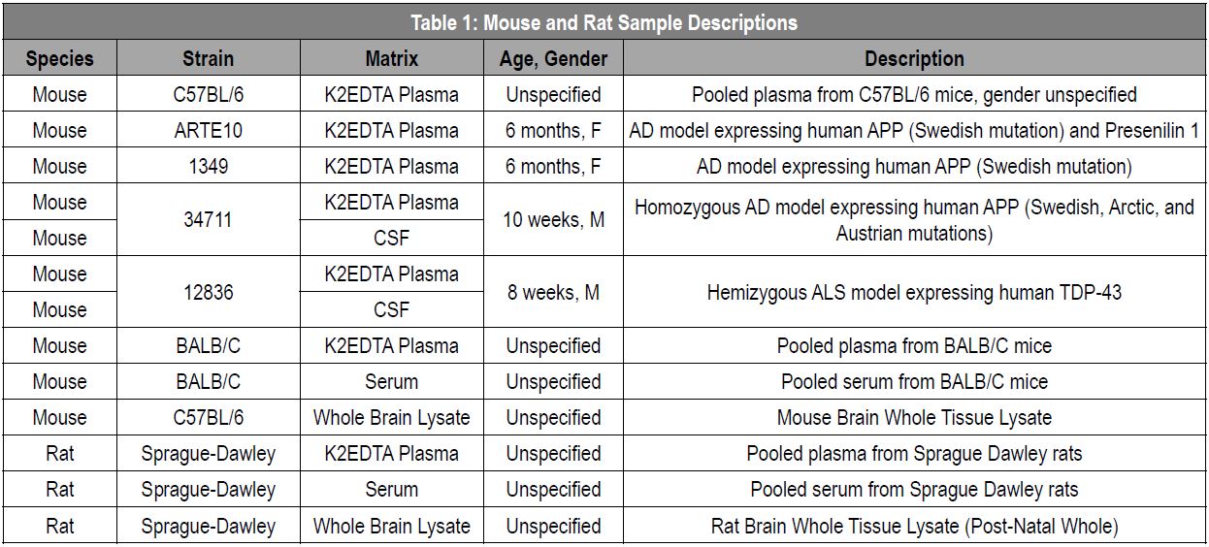Select the Matrix column header
The image size is (1209, 547).
click(x=392, y=58)
